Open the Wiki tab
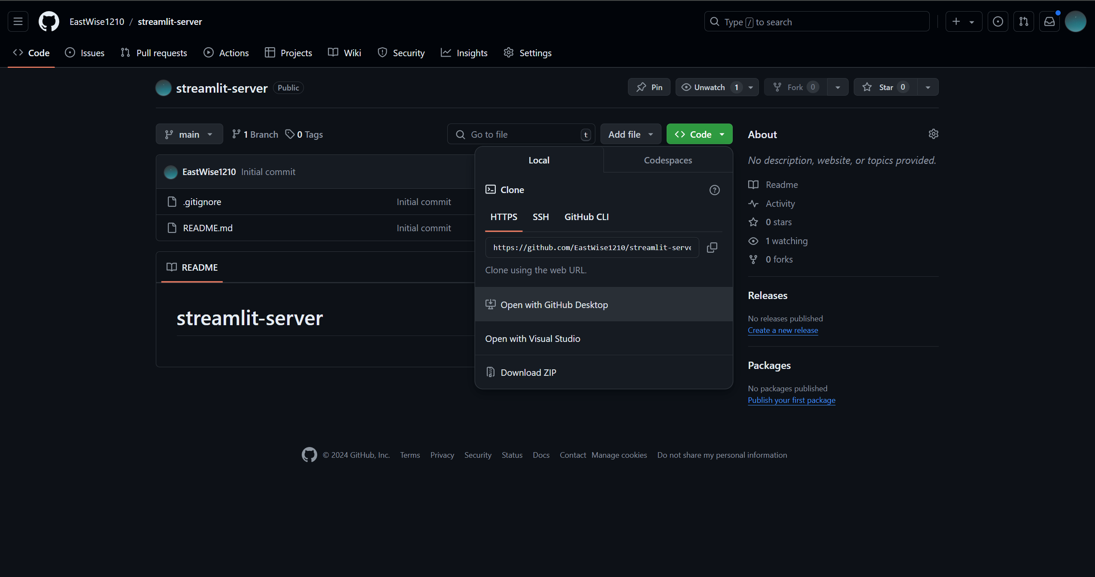Image resolution: width=1095 pixels, height=577 pixels. tap(344, 53)
